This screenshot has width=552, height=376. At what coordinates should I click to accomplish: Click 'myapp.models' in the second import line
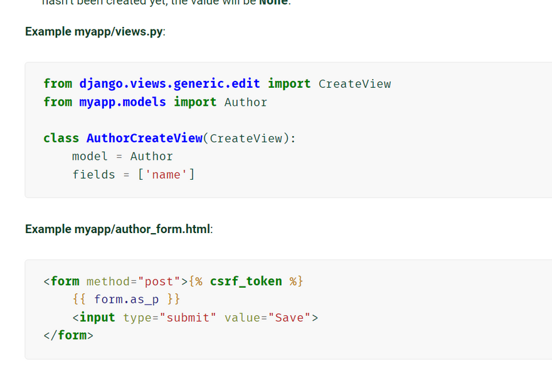point(122,102)
